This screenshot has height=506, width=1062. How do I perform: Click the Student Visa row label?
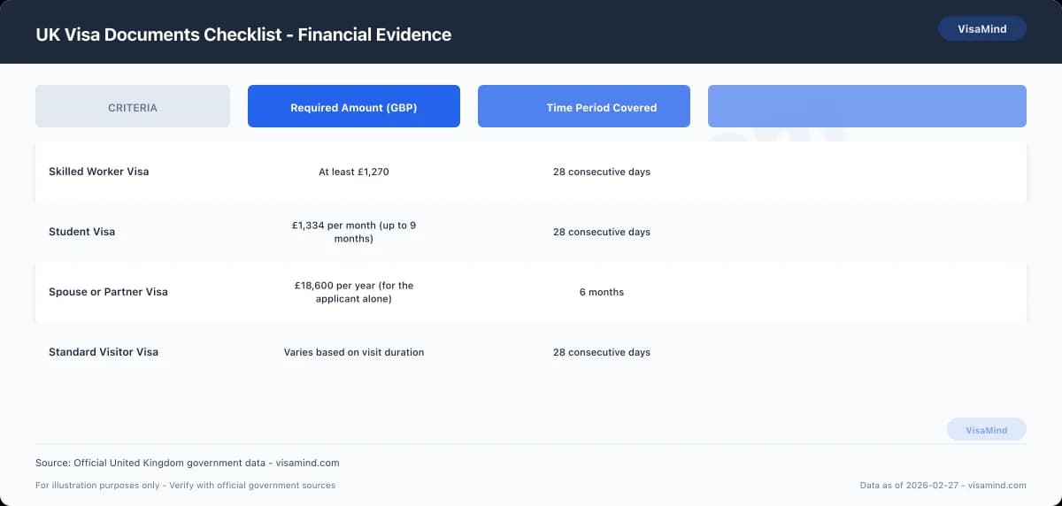click(x=82, y=232)
